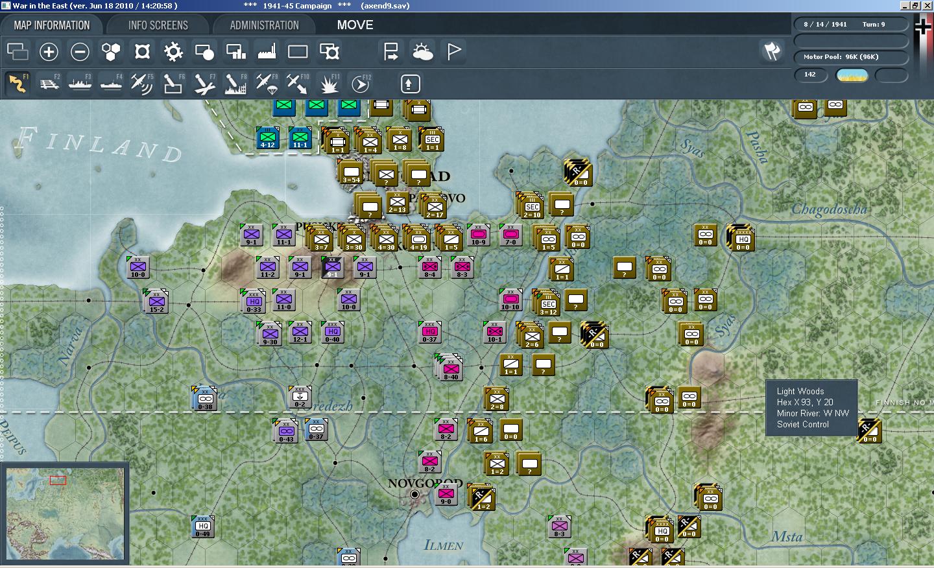Zoom in the map with plus icon

coord(49,51)
